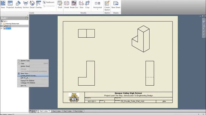Screen dimensions: 206x115
Task: Choose Create Sheet Format from context menu
Action: point(33,76)
